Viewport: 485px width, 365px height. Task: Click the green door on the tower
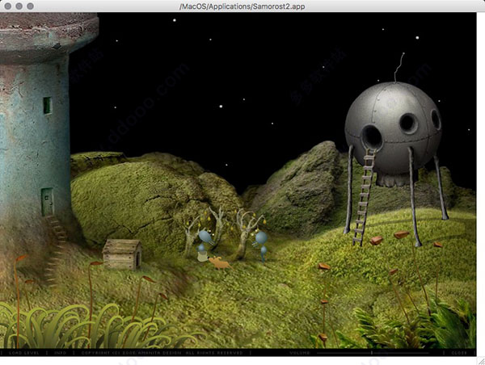(x=48, y=202)
